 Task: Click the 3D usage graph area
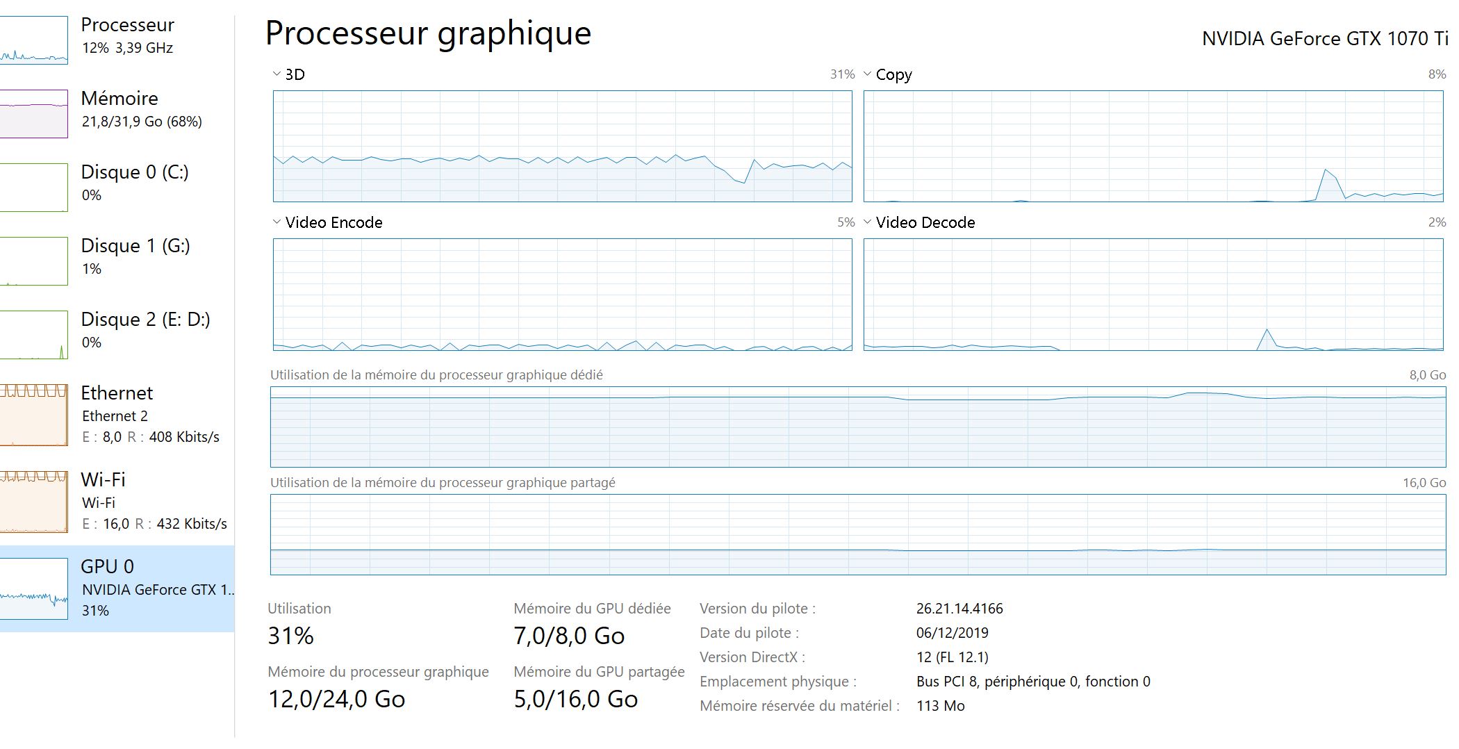(x=562, y=147)
